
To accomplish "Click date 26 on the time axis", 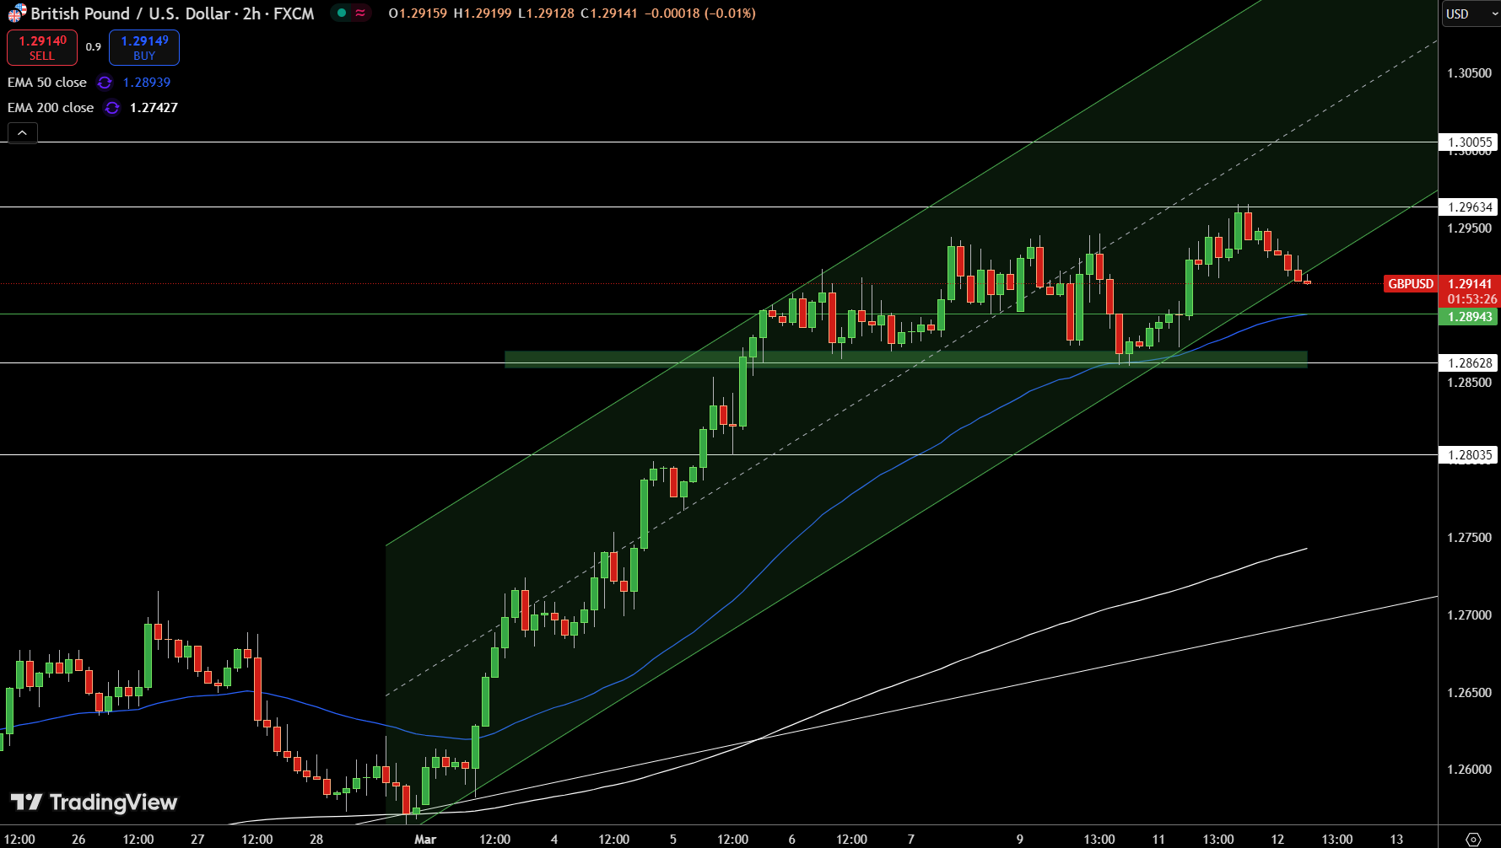I will point(78,839).
